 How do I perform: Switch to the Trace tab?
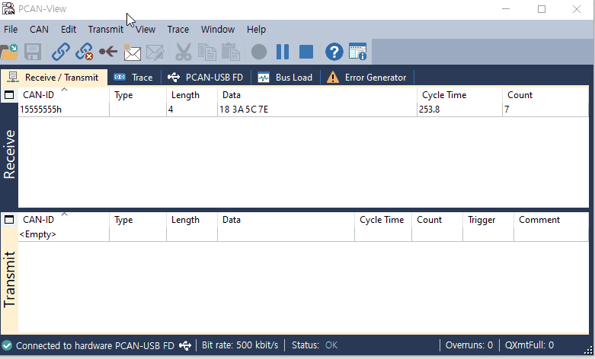click(x=134, y=78)
